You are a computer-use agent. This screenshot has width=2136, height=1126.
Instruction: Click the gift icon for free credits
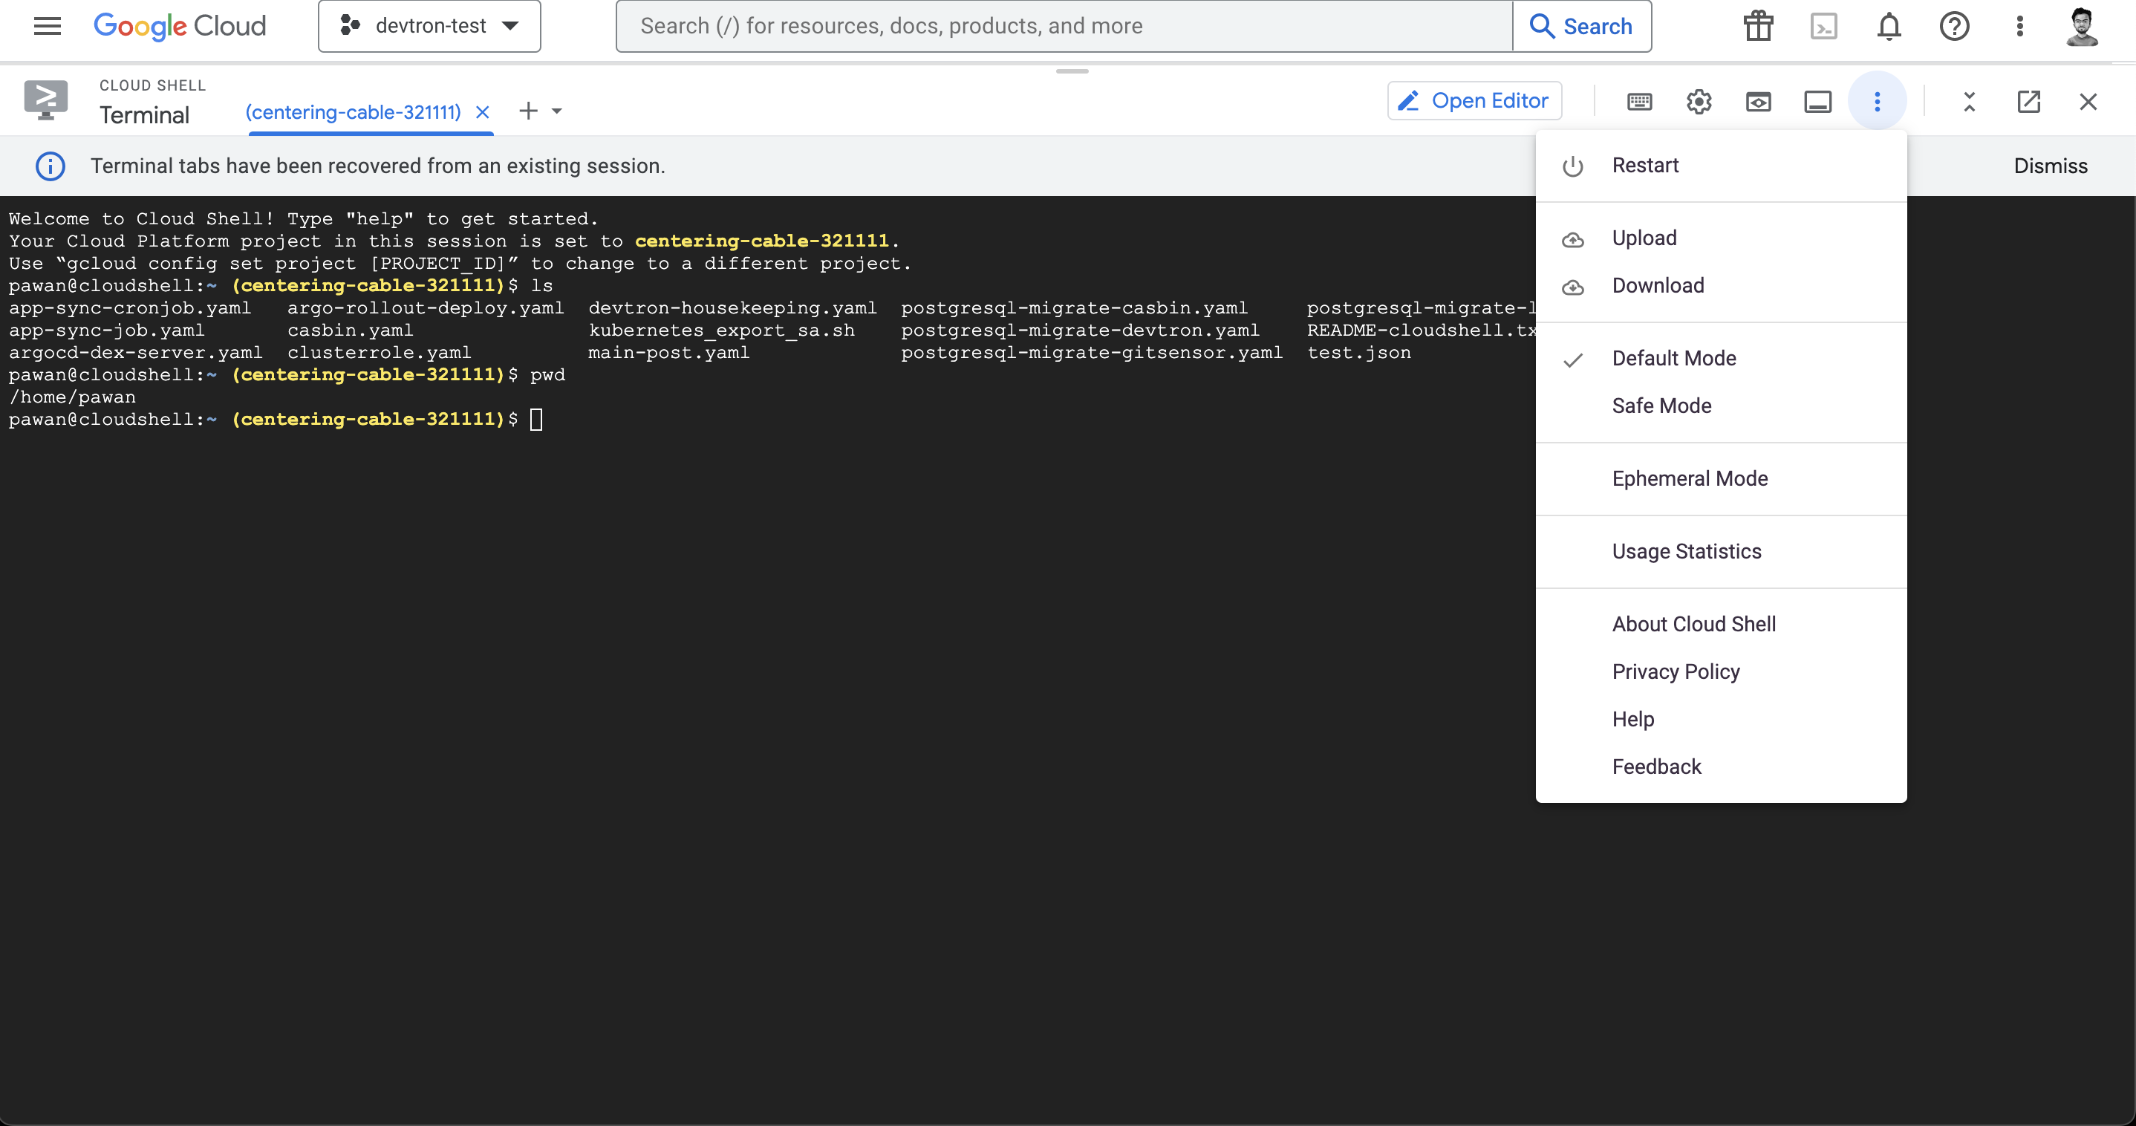coord(1758,26)
